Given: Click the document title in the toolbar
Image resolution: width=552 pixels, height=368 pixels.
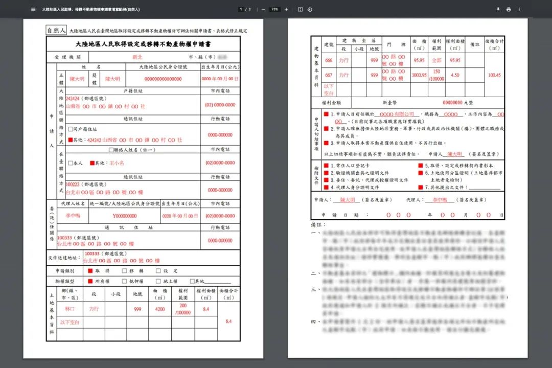Looking at the screenshot, I should (x=91, y=10).
